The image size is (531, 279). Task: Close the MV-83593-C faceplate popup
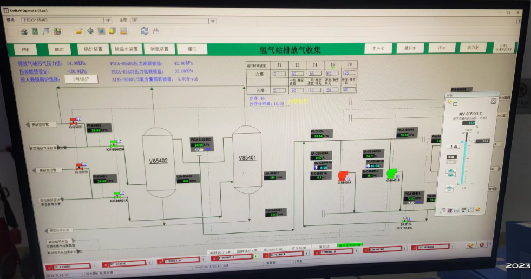493,101
